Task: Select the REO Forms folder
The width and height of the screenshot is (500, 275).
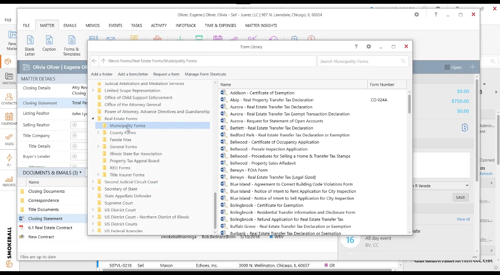Action: [120, 168]
